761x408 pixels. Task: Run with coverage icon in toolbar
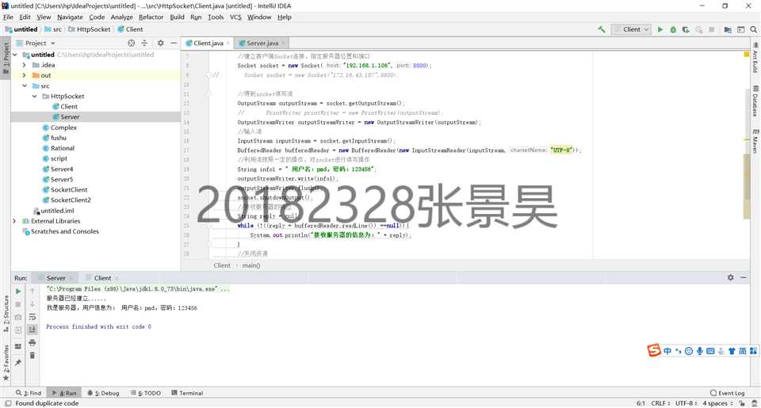(686, 29)
